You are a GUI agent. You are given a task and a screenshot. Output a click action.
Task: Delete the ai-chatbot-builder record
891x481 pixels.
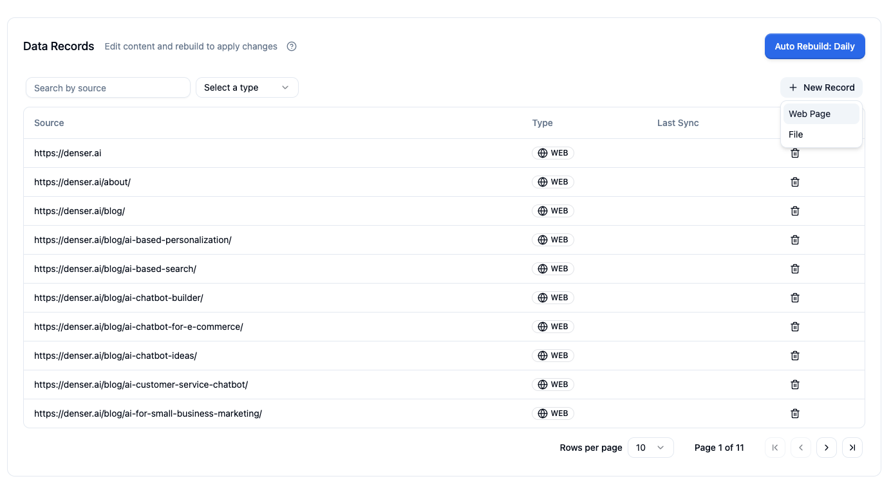click(x=795, y=298)
